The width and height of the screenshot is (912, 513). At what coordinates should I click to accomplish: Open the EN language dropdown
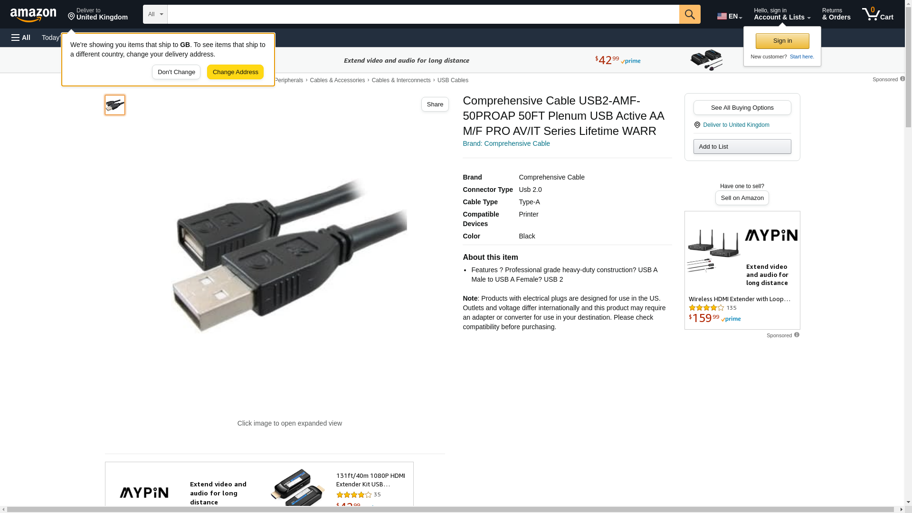pyautogui.click(x=730, y=16)
